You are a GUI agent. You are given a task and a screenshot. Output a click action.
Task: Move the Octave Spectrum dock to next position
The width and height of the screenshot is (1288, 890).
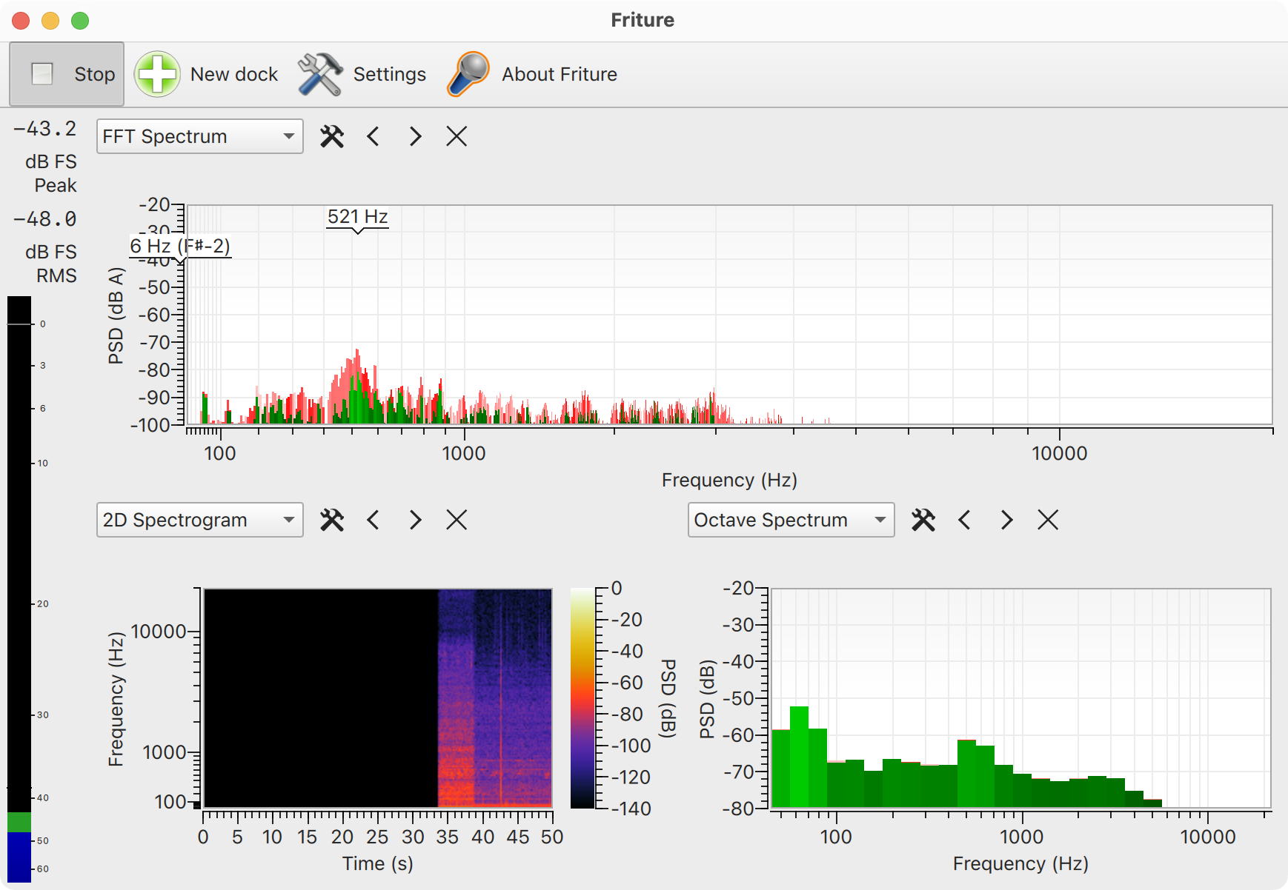pyautogui.click(x=1006, y=520)
